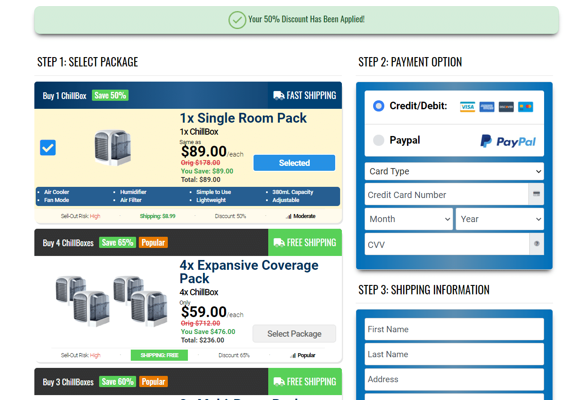The height and width of the screenshot is (400, 578).
Task: Click the '4x Expansive Coverage Pack' title
Action: coord(249,272)
